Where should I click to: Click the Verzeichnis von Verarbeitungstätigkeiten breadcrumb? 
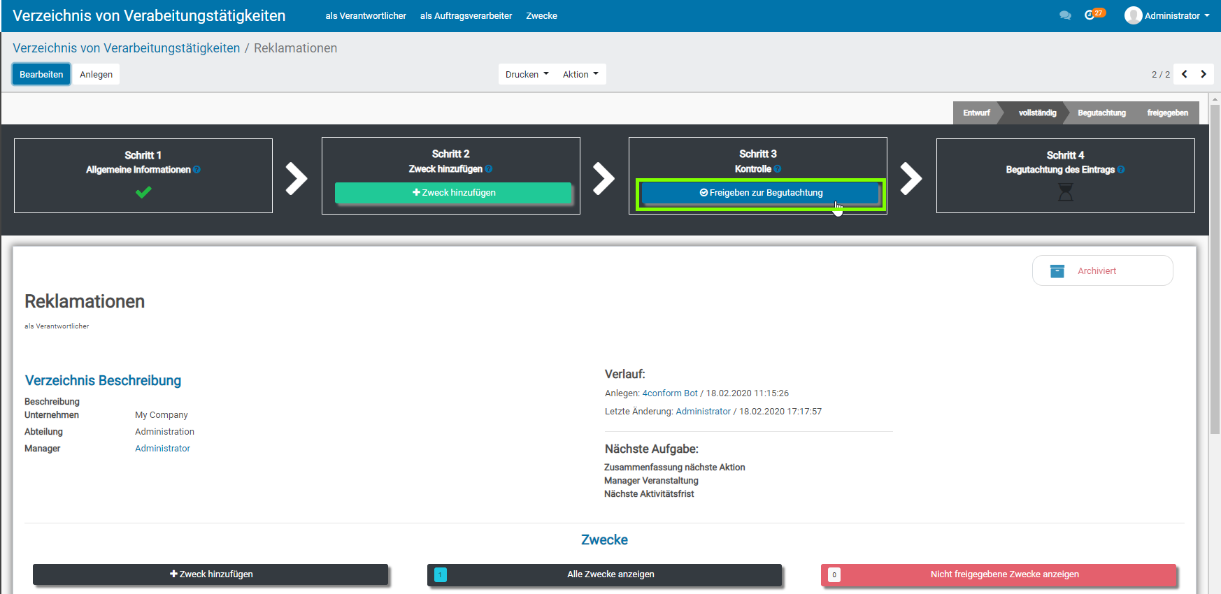pos(126,48)
